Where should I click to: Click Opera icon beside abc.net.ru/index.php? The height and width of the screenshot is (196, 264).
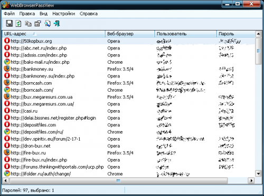(x=7, y=48)
